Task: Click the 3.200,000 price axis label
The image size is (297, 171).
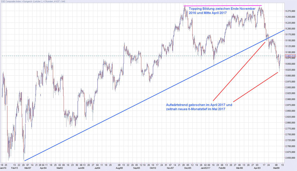Action: point(289,29)
